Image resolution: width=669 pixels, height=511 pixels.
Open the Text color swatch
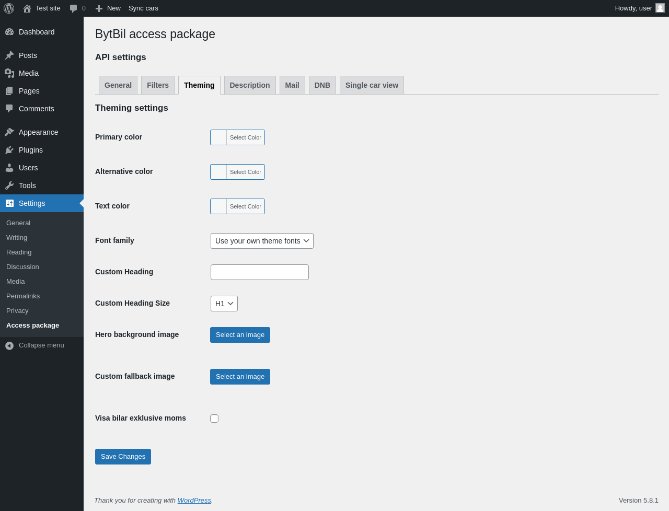coord(218,206)
